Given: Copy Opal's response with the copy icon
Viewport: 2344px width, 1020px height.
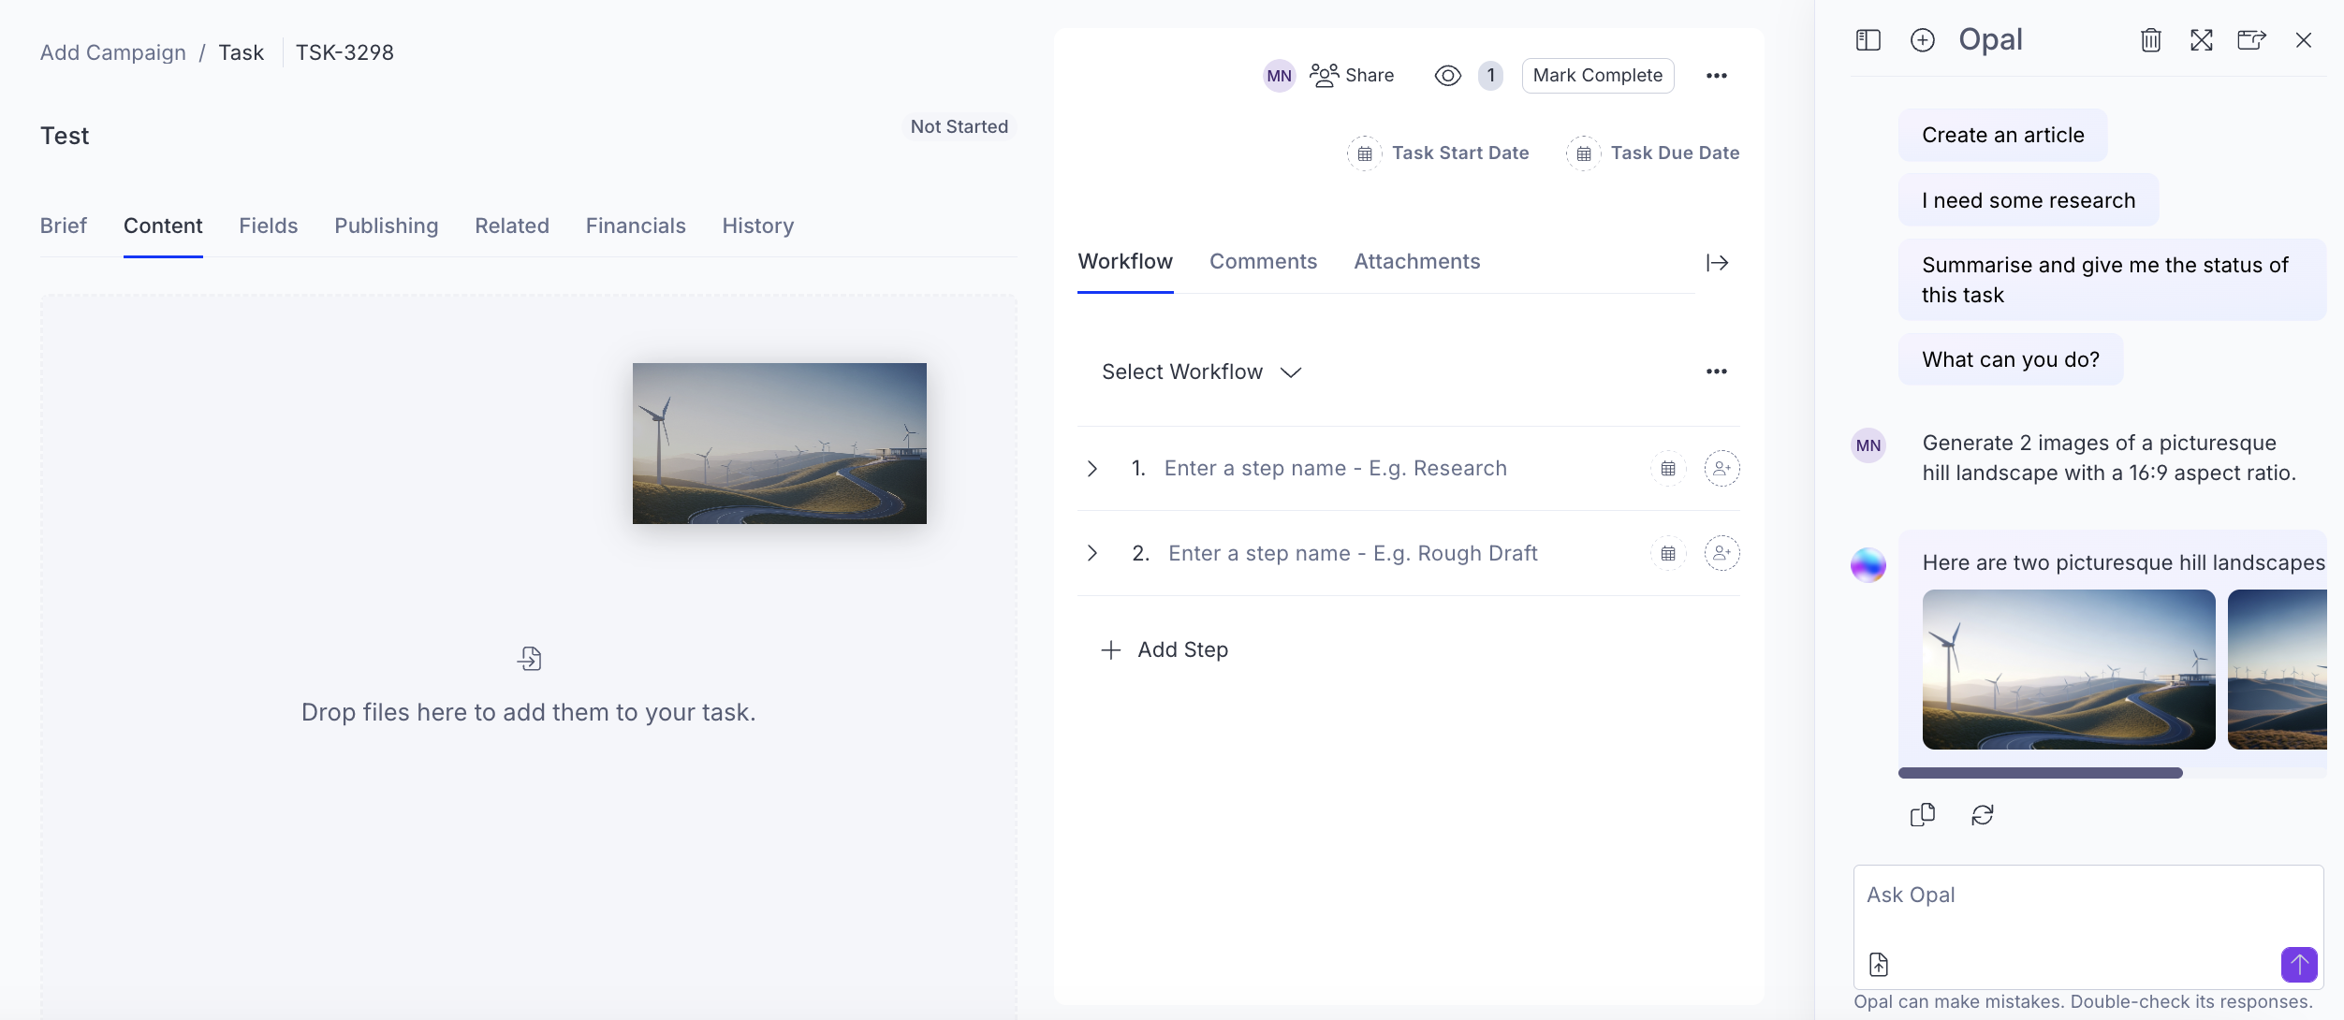Looking at the screenshot, I should 1922,815.
